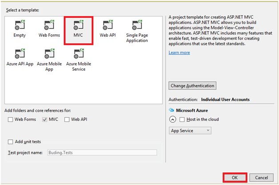Screen dimensions: 279x185
Task: Click the Test project name field
Action: (x=102, y=153)
